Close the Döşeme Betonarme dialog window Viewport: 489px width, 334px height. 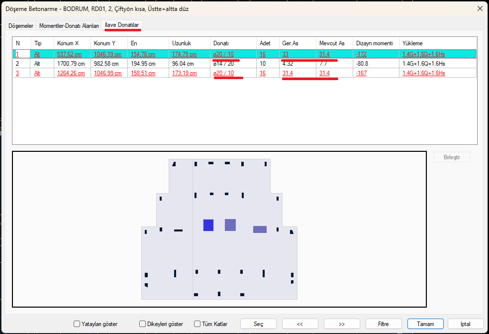pos(480,8)
